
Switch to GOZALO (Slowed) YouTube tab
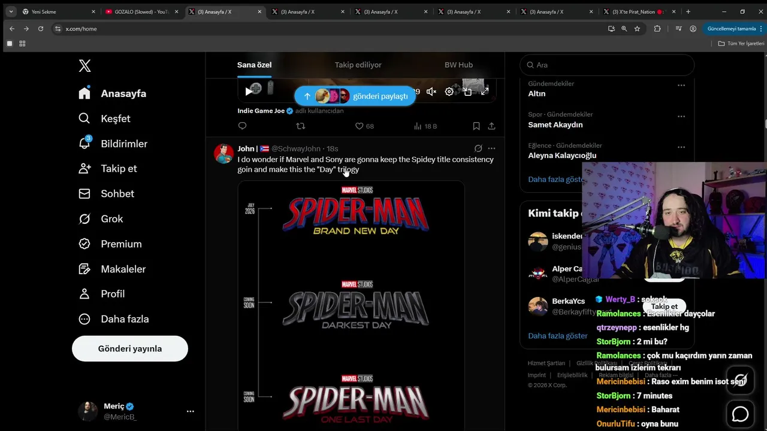point(142,11)
